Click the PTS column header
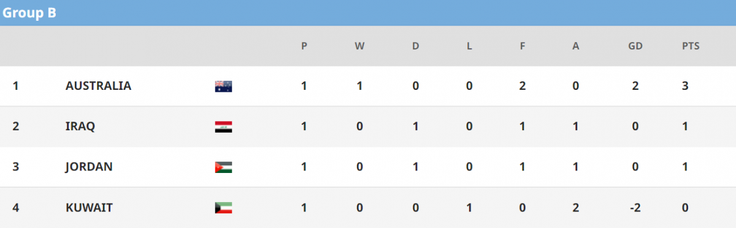Screen dimensions: 736x228 (x=691, y=46)
